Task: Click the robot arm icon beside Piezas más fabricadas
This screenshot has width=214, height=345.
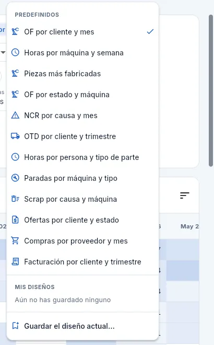Action: [x=15, y=74]
